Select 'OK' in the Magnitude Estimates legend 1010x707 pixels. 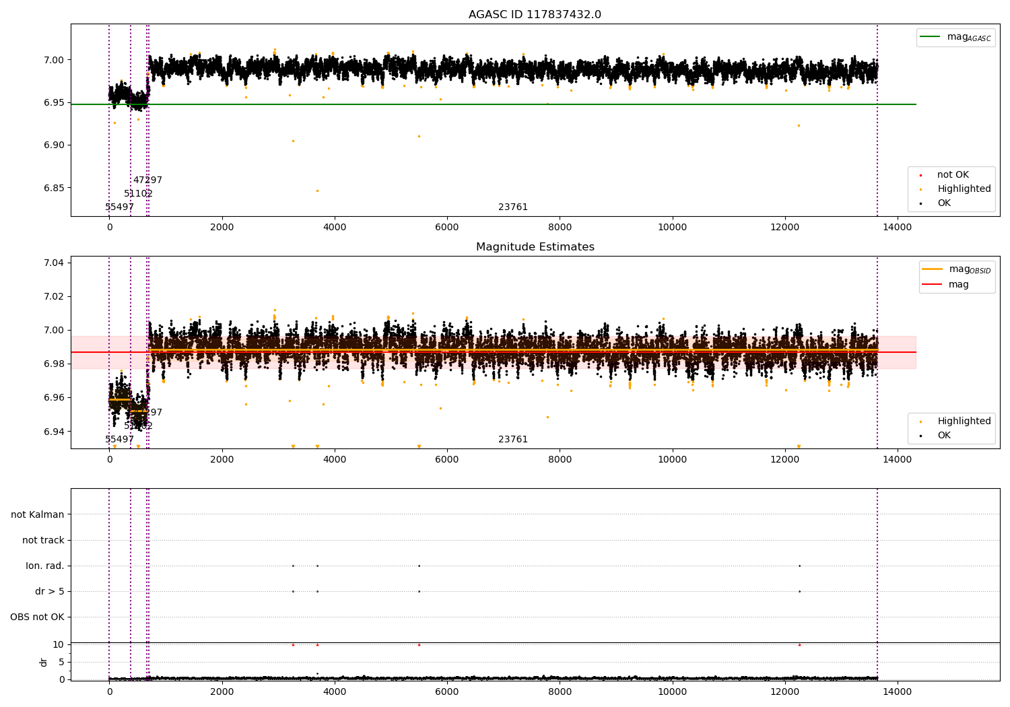[x=944, y=436]
